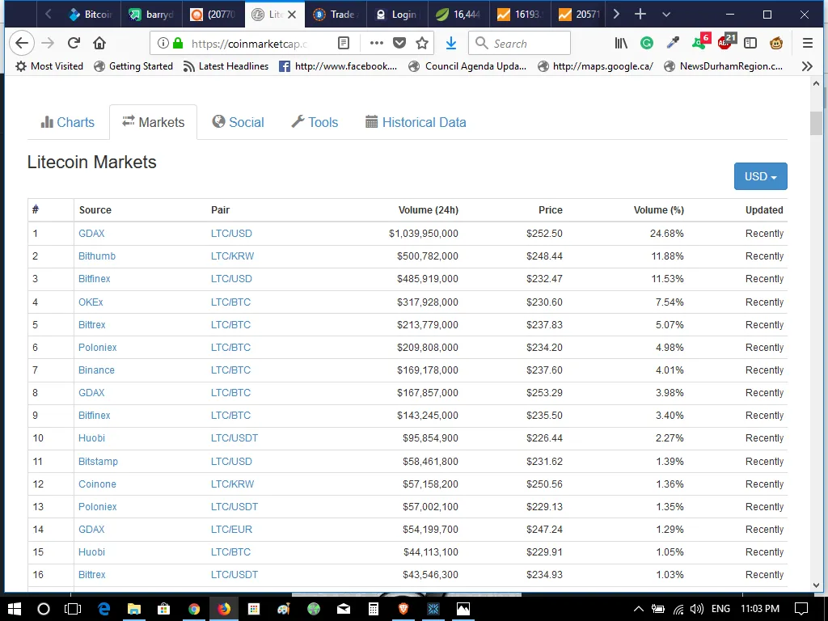Screen dimensions: 828x621
Task: Switch to Historical Data tab
Action: pos(416,122)
